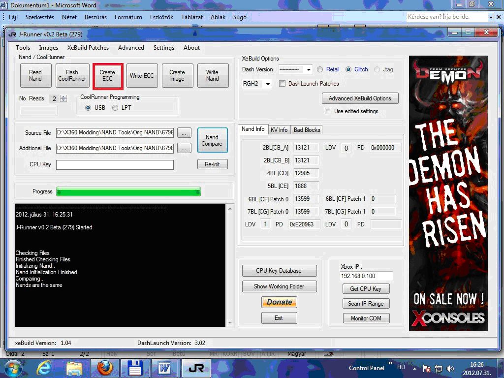
Task: Click the floppy disk taskbar icon
Action: 134,368
